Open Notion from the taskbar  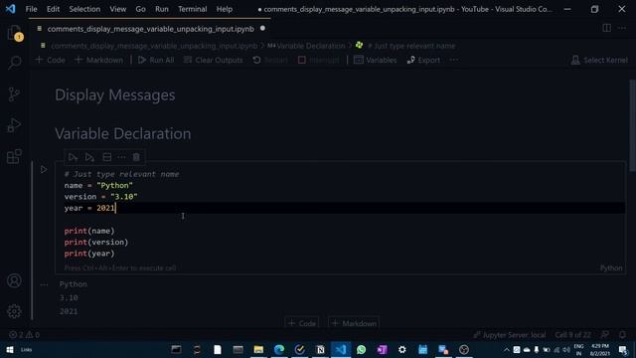(x=320, y=349)
